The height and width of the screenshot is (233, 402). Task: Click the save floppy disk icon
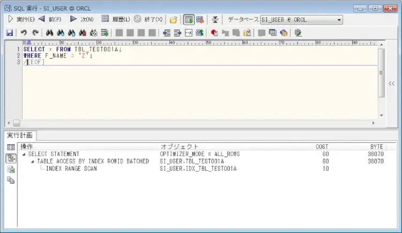click(x=9, y=33)
